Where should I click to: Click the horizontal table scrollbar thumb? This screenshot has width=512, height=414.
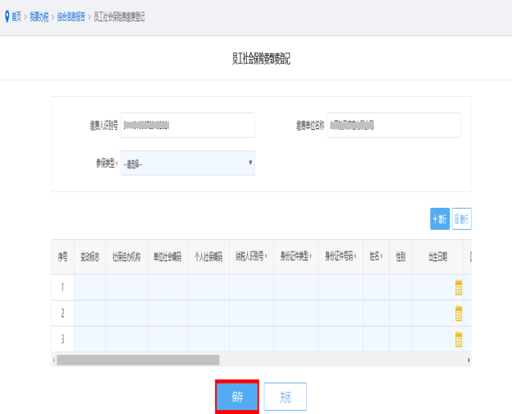(x=138, y=360)
